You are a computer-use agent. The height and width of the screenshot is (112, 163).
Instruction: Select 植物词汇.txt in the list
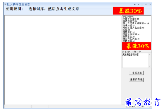click(129, 32)
